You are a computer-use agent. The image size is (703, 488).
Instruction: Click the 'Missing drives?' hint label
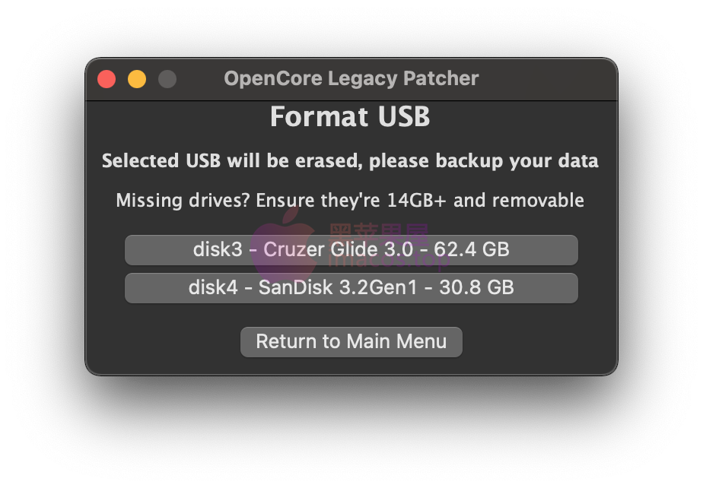coord(350,201)
